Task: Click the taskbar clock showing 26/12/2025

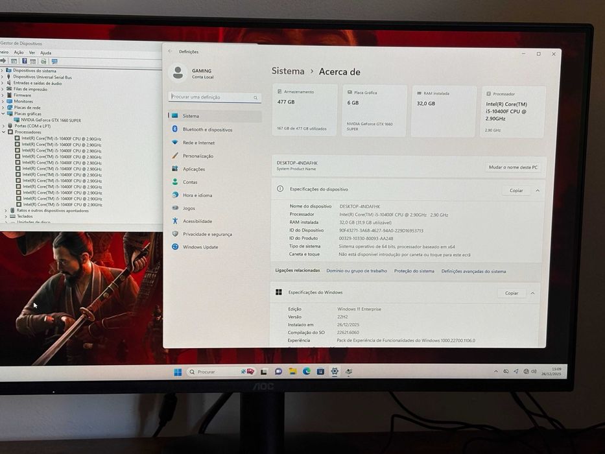Action: (x=551, y=372)
